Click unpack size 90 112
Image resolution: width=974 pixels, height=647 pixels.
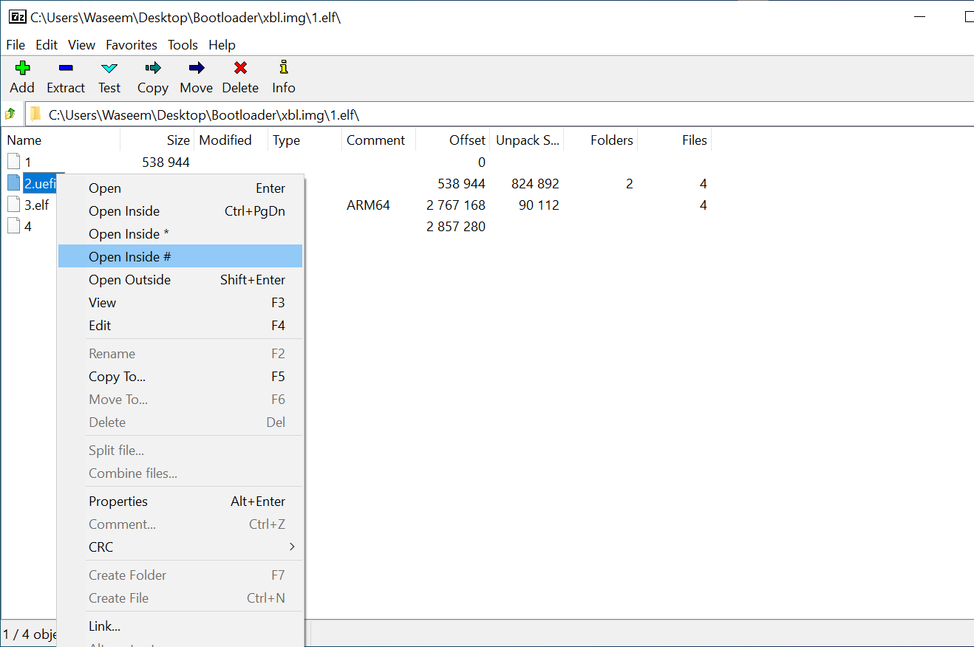[x=539, y=205]
